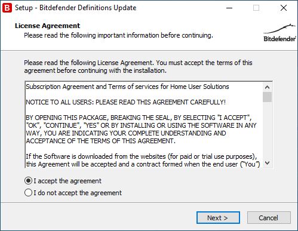Viewport: 298px width, 231px height.
Task: Click the license text scrollbar thumb
Action: pos(268,97)
